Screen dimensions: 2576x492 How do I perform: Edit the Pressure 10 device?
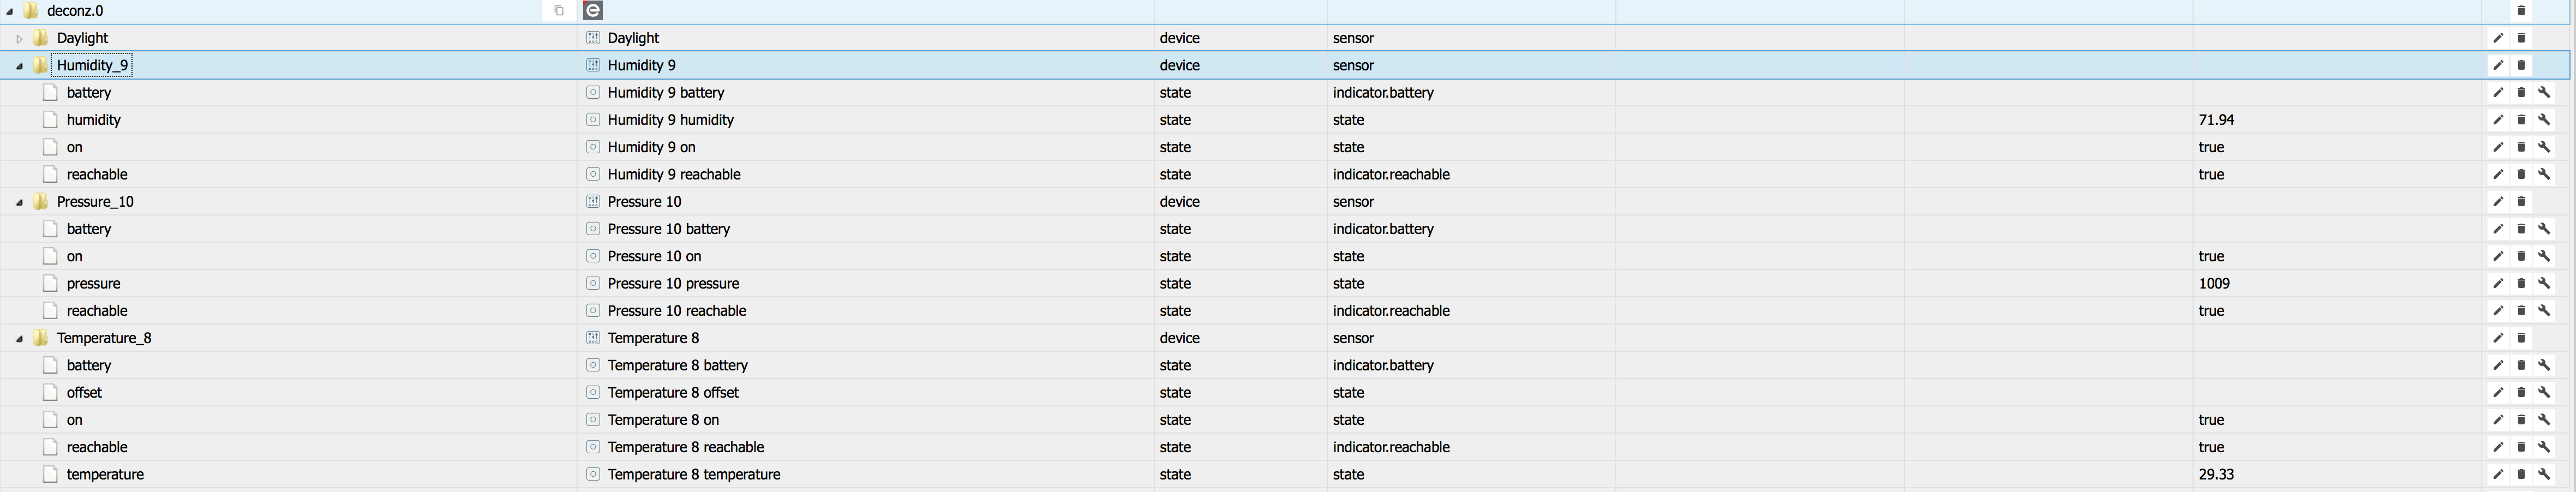(x=2498, y=202)
